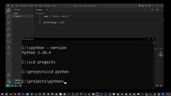Open Explorer Views and More Actions ellipsis
The image size is (171, 96).
tap(31, 10)
